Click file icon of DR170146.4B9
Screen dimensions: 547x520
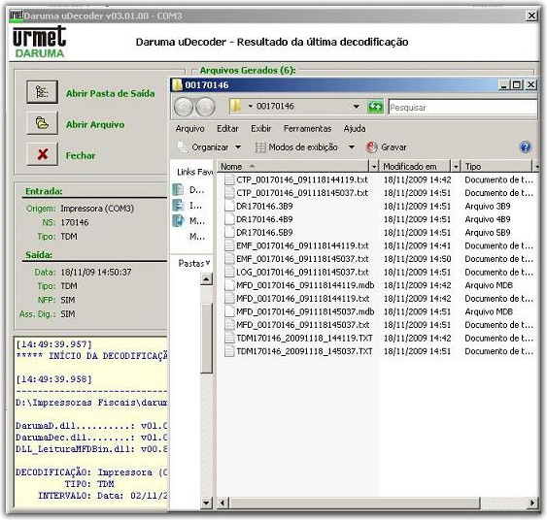229,219
